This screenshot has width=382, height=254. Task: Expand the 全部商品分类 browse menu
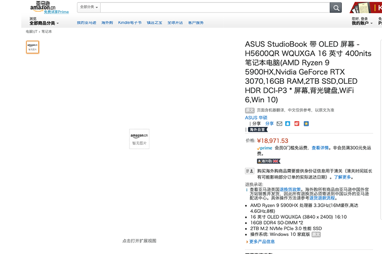[44, 23]
